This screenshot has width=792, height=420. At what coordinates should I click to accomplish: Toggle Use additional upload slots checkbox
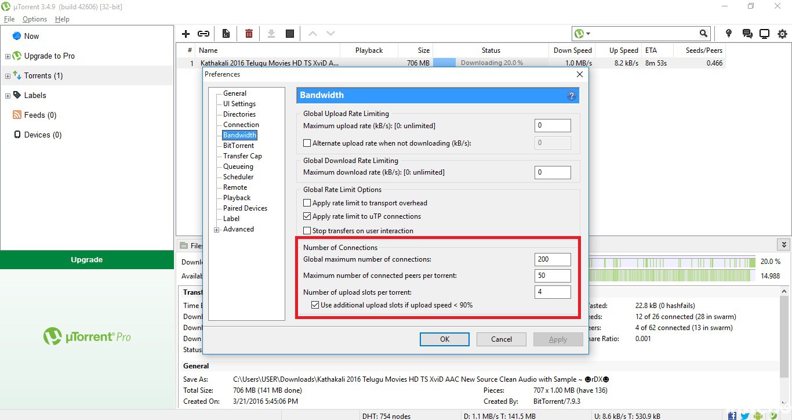pos(315,305)
